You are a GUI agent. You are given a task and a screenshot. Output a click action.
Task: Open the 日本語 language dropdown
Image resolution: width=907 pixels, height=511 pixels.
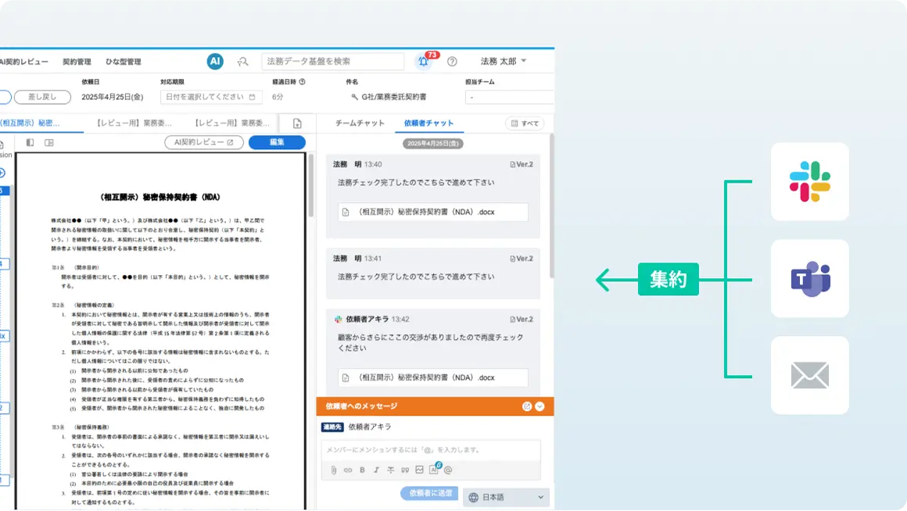pos(506,497)
